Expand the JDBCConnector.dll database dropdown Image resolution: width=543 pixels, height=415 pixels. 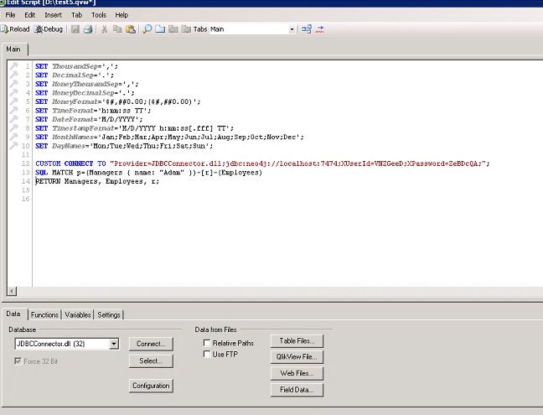coord(113,343)
